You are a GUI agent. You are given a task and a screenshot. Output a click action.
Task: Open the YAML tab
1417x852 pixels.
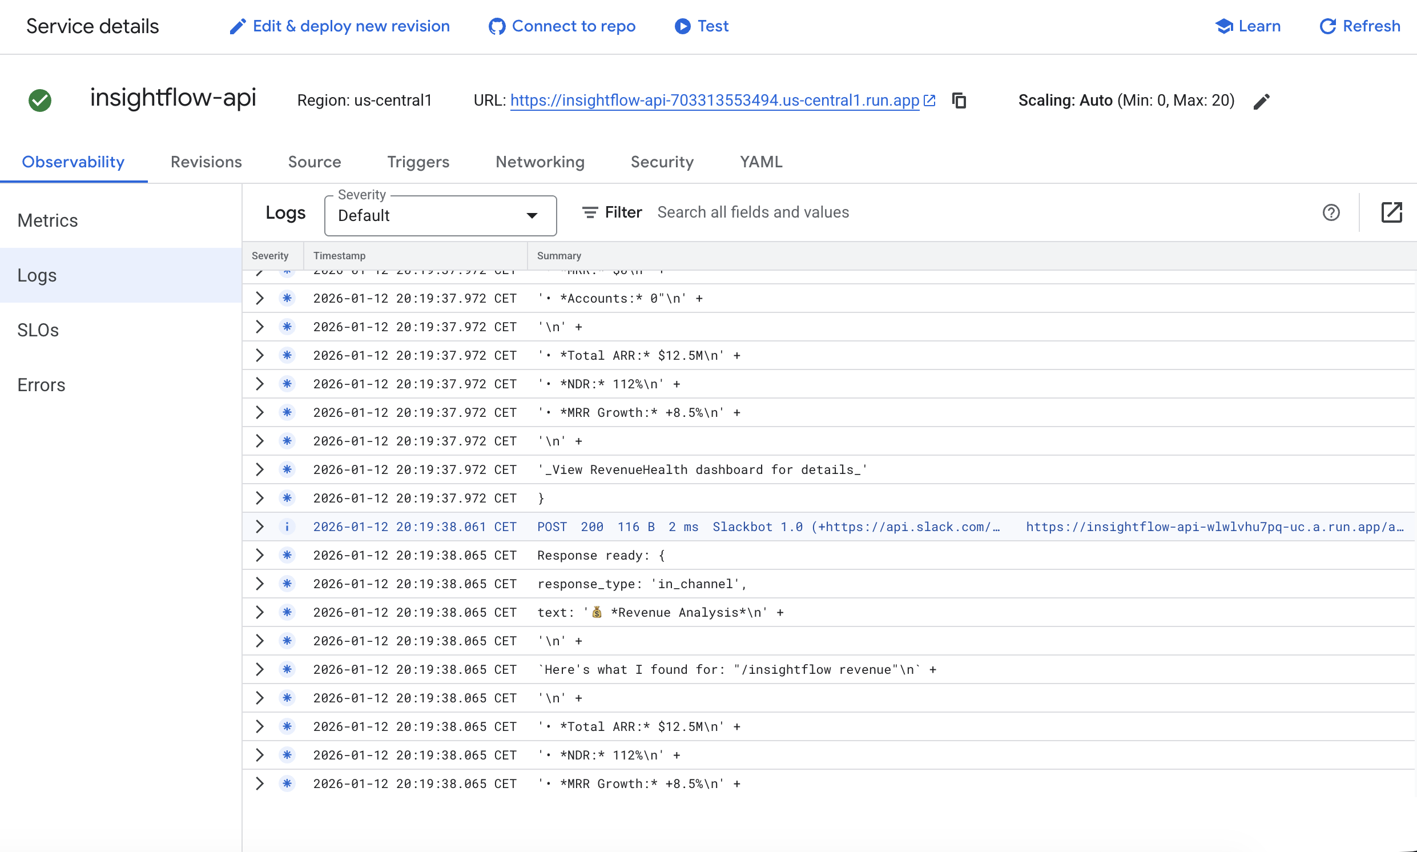coord(761,162)
